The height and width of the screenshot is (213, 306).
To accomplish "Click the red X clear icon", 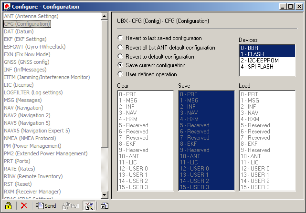I will 24,205.
